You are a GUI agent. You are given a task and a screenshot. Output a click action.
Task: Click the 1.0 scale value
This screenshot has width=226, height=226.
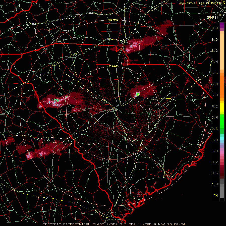click(215, 151)
